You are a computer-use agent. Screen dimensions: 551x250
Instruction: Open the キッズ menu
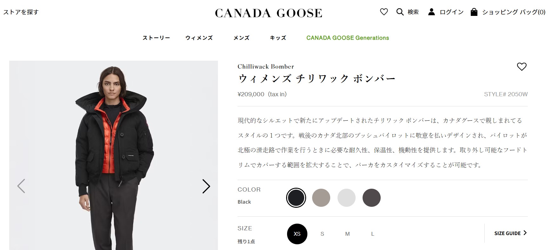278,38
